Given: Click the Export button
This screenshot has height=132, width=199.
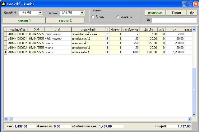Looking at the screenshot, I should (176, 13).
